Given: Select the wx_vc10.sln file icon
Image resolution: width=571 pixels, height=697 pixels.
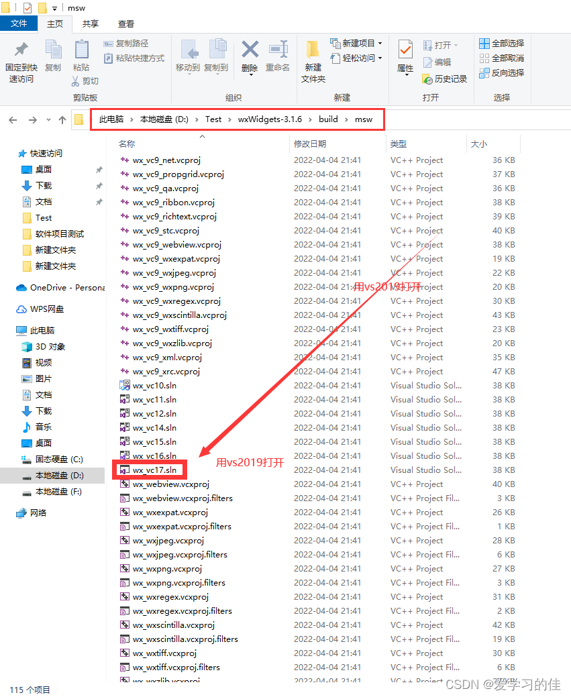Looking at the screenshot, I should tap(125, 385).
